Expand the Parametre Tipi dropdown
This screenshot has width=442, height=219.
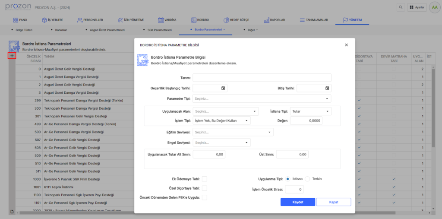262,98
